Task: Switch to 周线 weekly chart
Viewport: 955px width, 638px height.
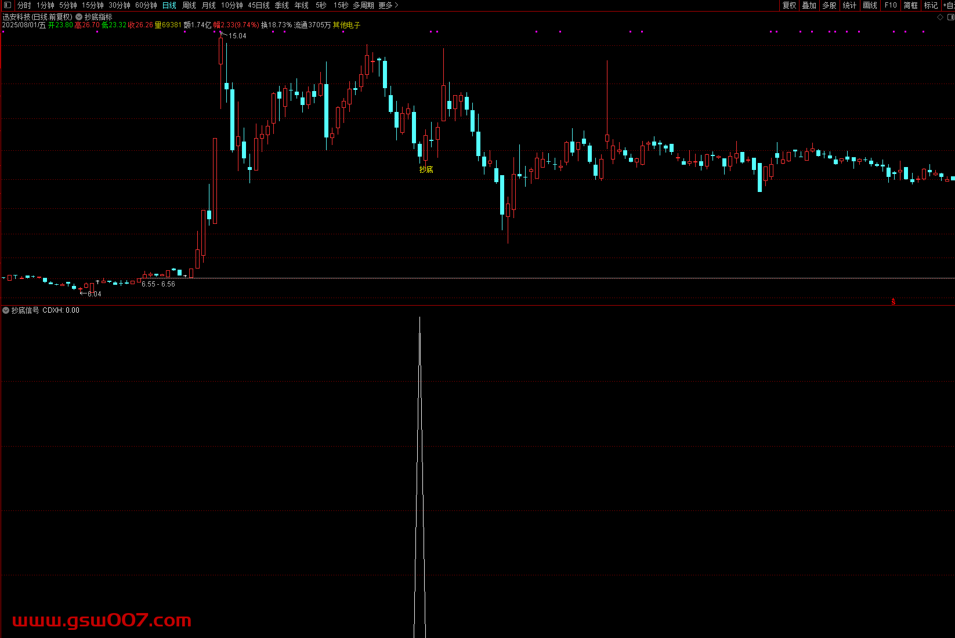Action: [189, 5]
